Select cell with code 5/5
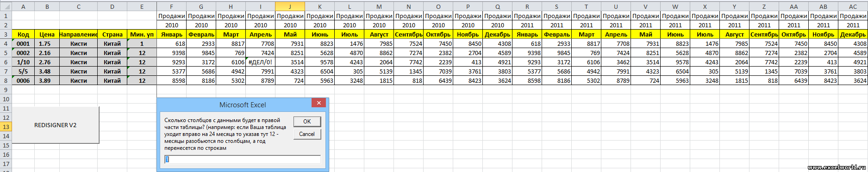Screen dimensions: 868x172 [23, 71]
